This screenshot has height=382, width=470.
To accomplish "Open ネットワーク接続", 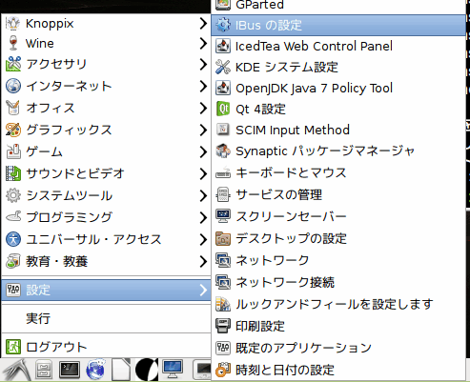I will click(338, 282).
